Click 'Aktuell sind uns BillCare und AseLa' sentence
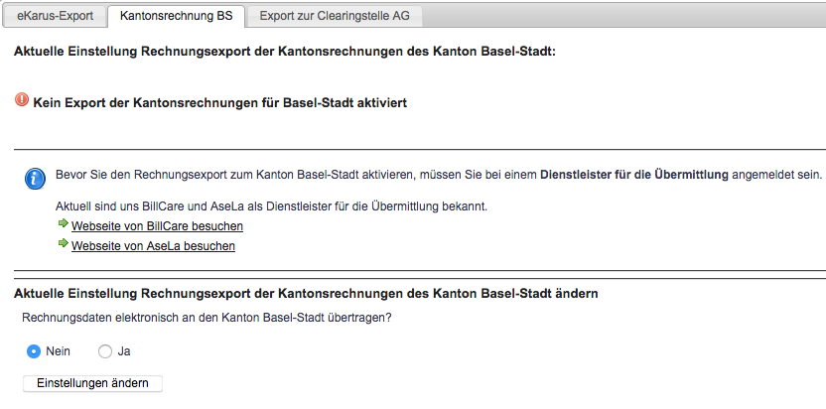The height and width of the screenshot is (409, 826). point(272,206)
